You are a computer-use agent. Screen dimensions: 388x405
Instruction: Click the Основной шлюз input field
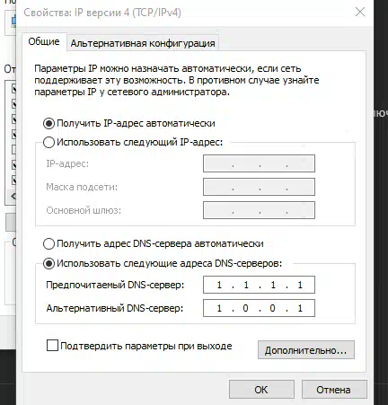click(x=259, y=210)
